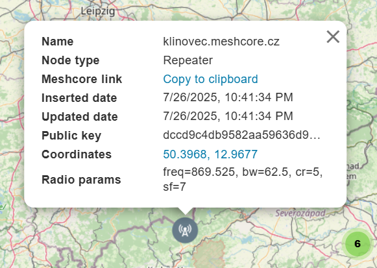Click the popup's pointer tip above the marker
377x268 pixels.
(x=185, y=212)
